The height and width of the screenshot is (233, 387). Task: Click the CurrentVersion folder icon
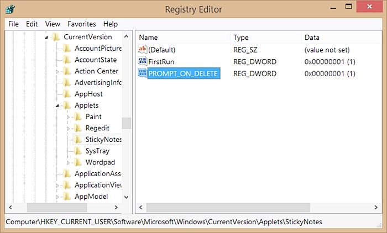[x=56, y=37]
